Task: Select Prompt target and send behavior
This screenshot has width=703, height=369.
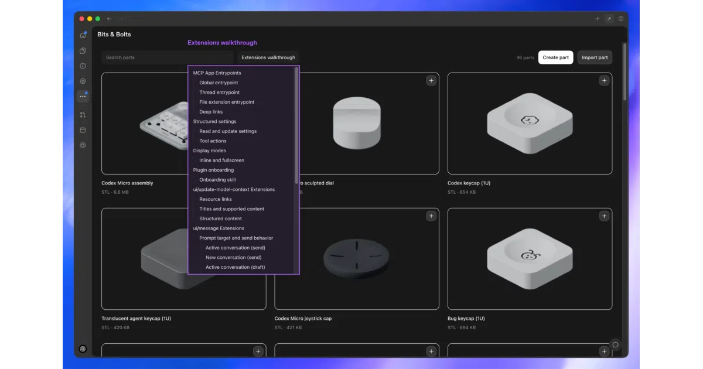Action: [236, 238]
